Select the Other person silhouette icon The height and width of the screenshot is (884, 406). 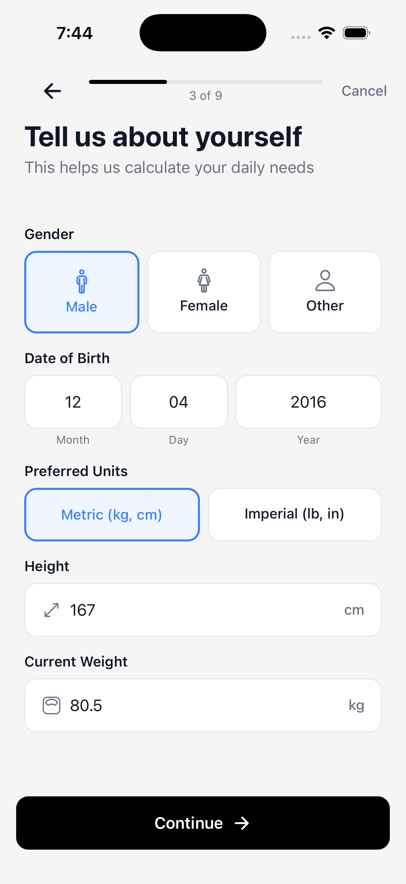tap(325, 281)
